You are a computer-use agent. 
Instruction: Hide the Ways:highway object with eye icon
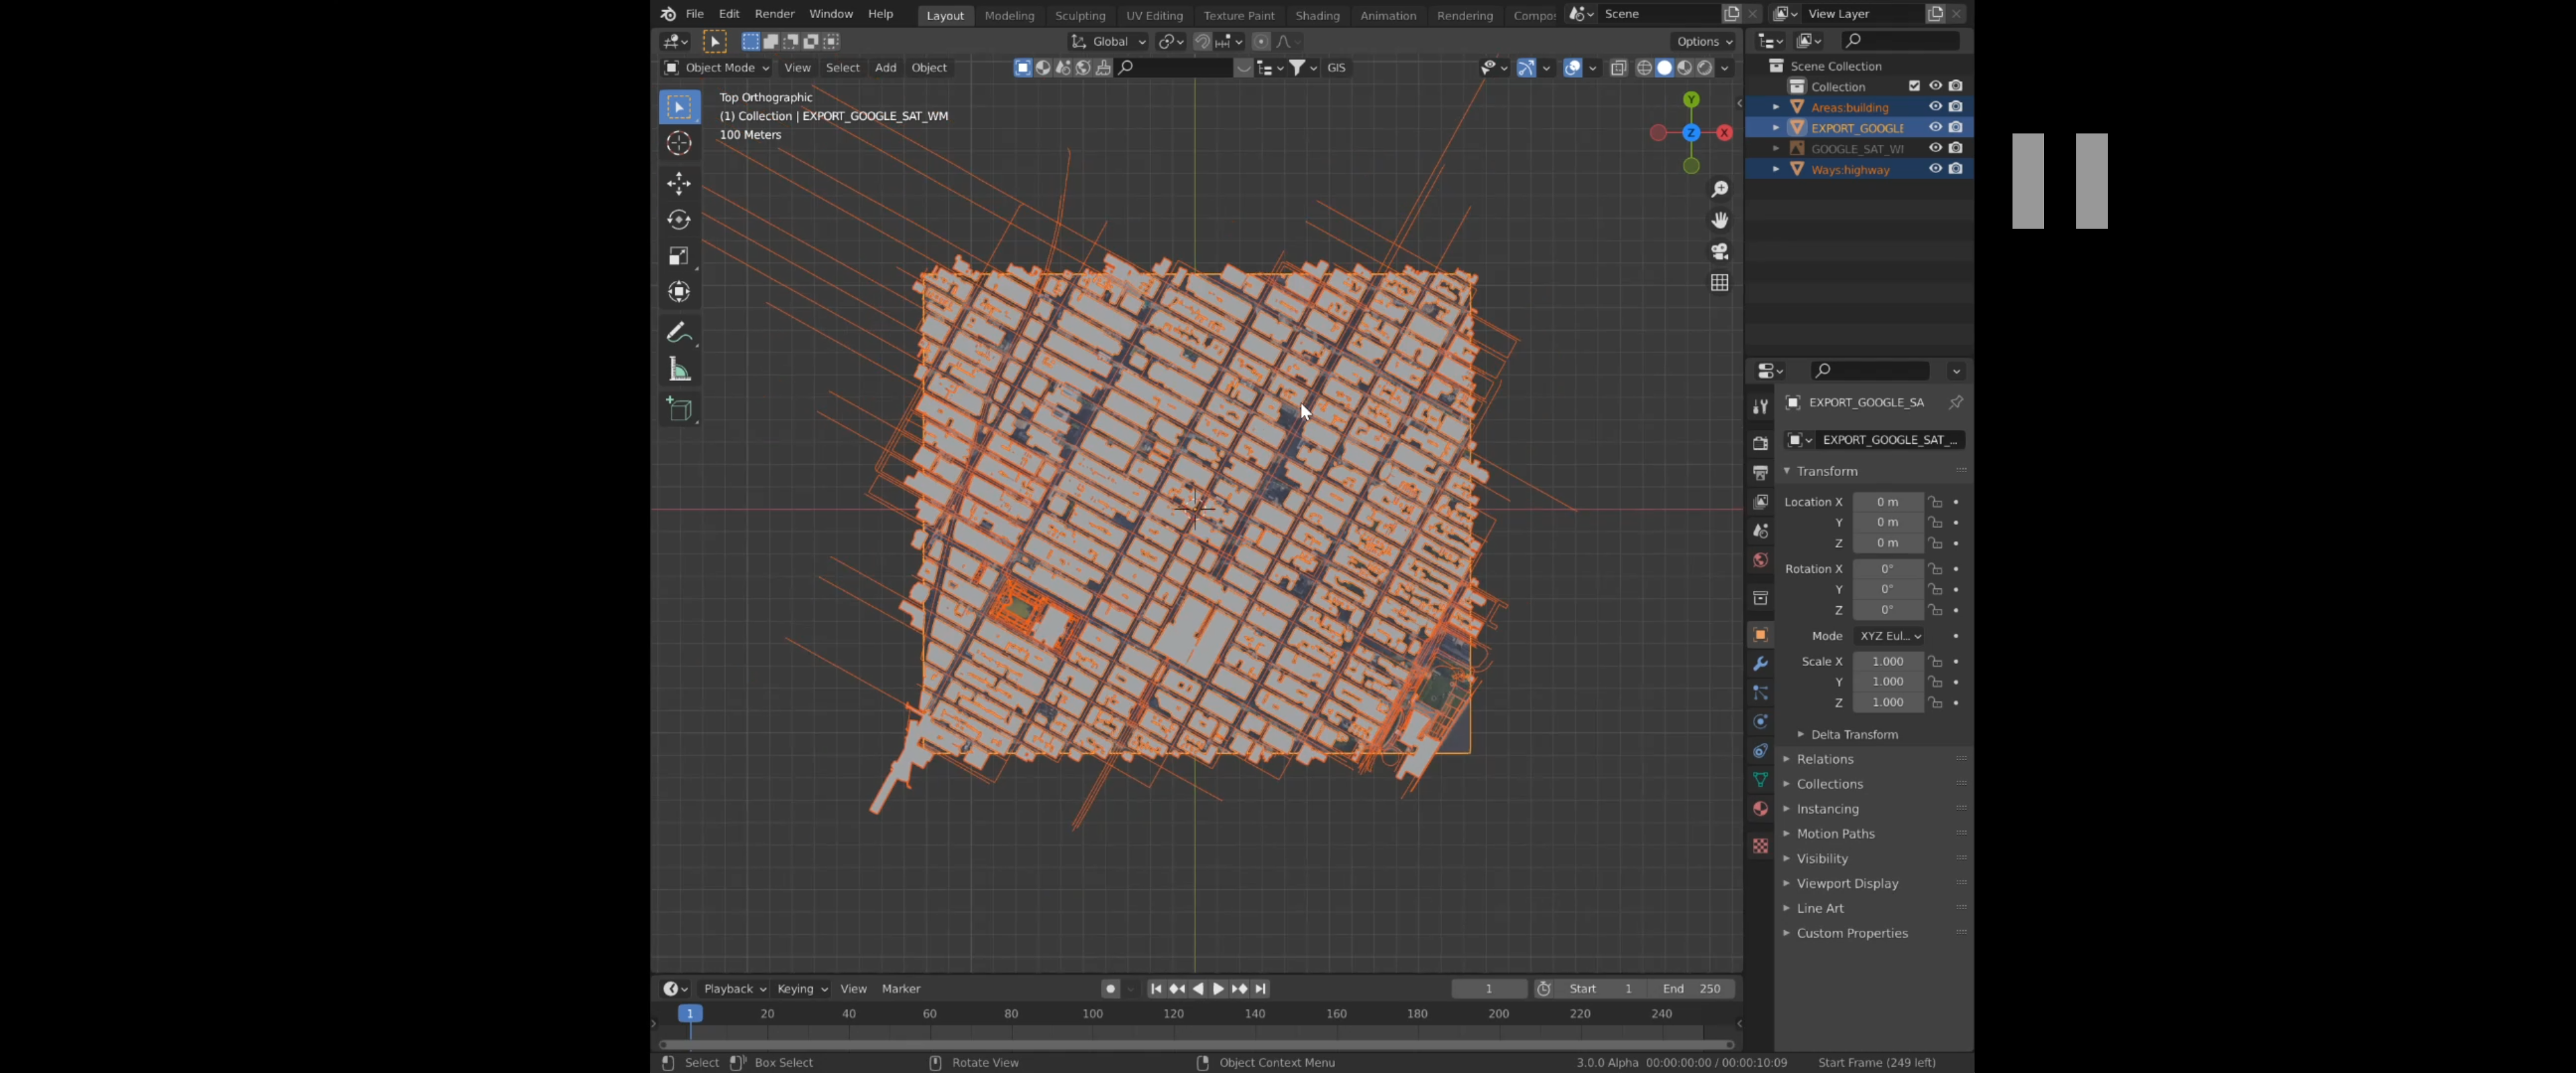coord(1934,169)
